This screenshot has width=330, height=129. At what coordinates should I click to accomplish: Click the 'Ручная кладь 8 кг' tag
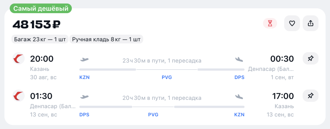pyautogui.click(x=106, y=39)
